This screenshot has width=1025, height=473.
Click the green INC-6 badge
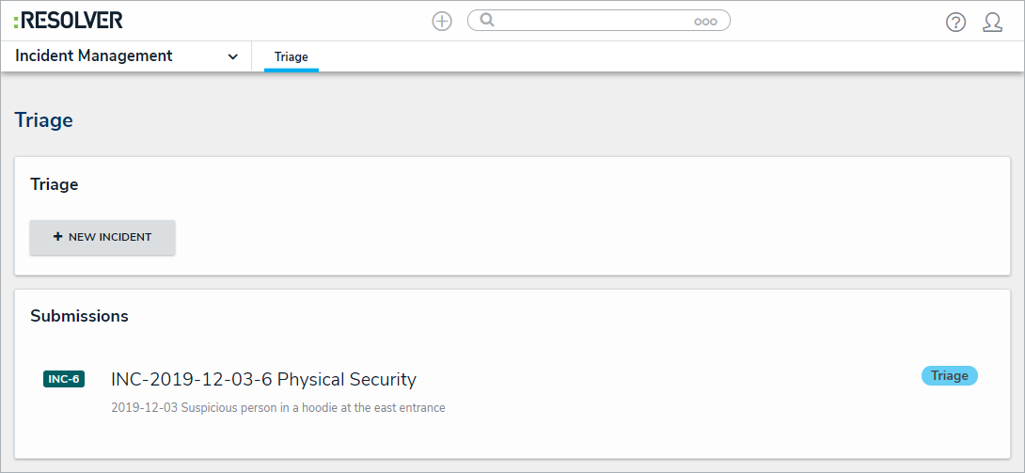[x=64, y=379]
